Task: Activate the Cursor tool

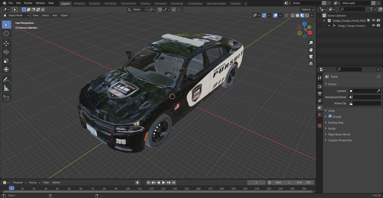Action: pyautogui.click(x=6, y=34)
